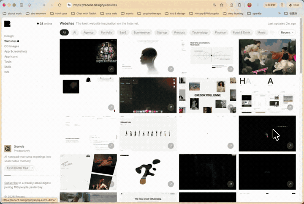Image resolution: width=304 pixels, height=204 pixels.
Task: Open the Chat with Tabbit bookmark folder
Action: (84, 14)
